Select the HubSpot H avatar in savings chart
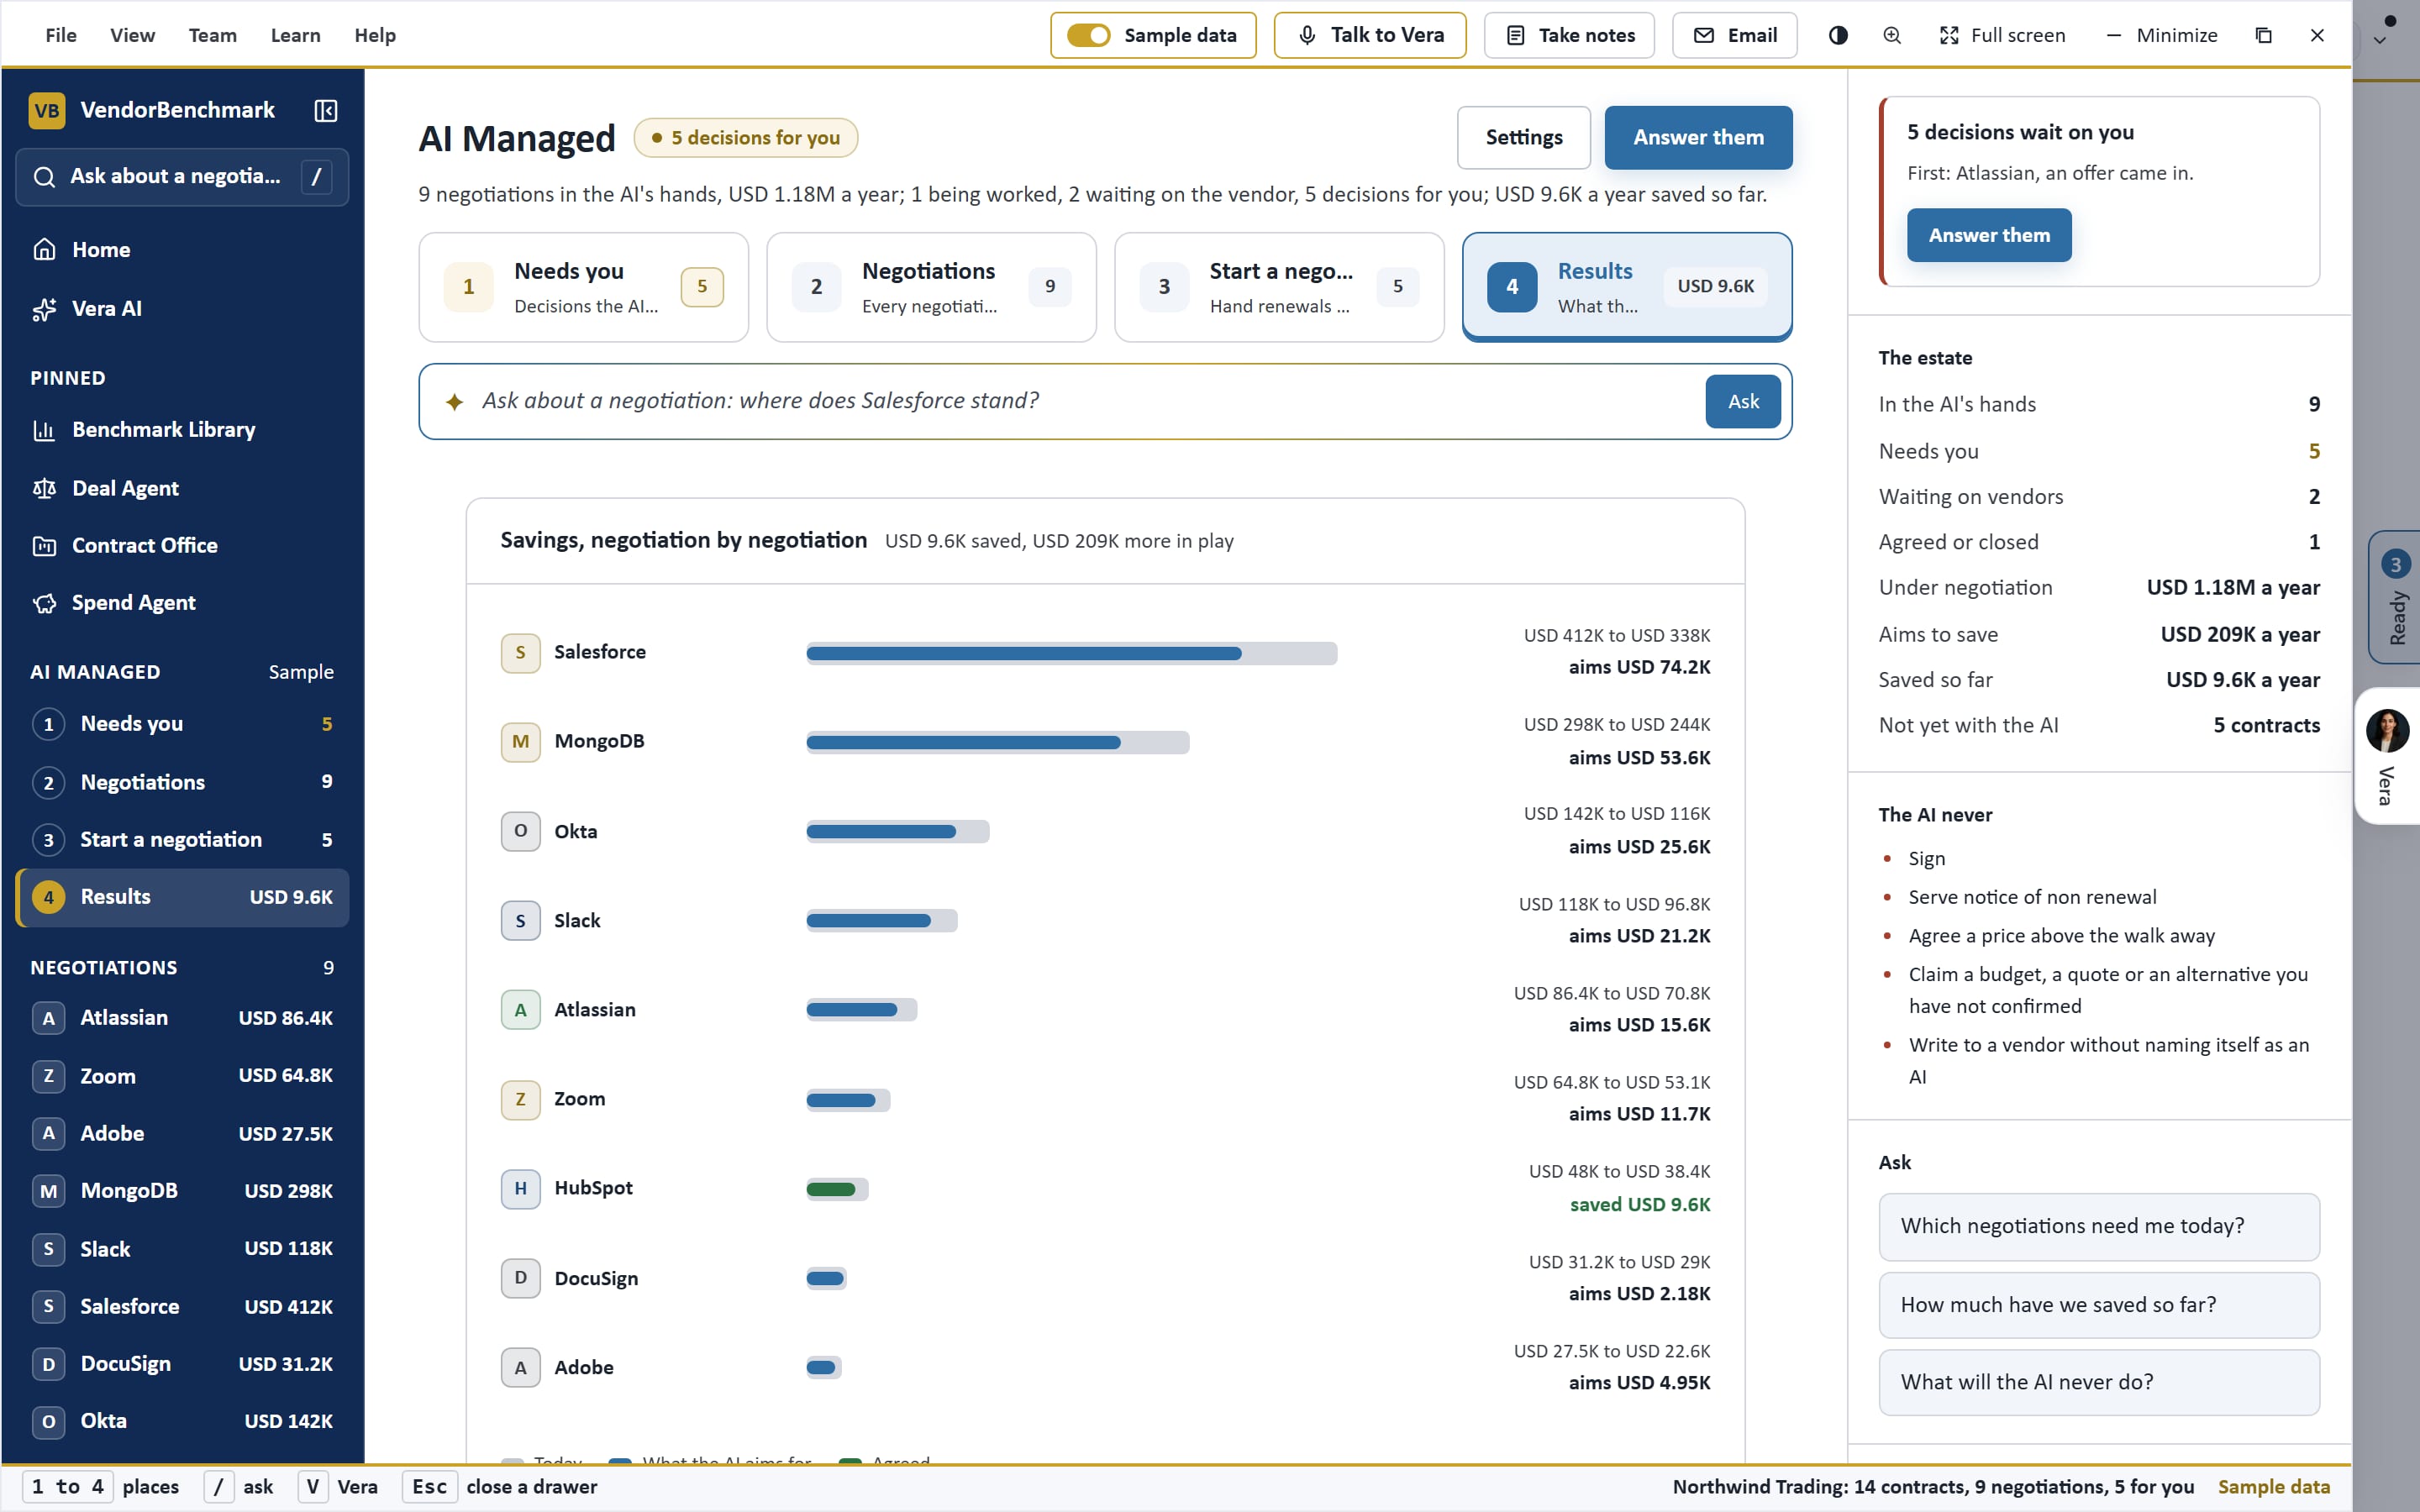The width and height of the screenshot is (2420, 1512). point(520,1188)
